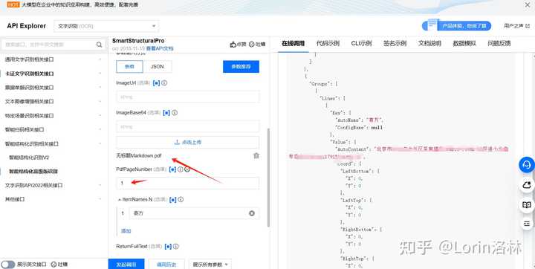Click the search magnifier in the interface search box
Viewport: 535px width, 269px height.
pyautogui.click(x=99, y=45)
